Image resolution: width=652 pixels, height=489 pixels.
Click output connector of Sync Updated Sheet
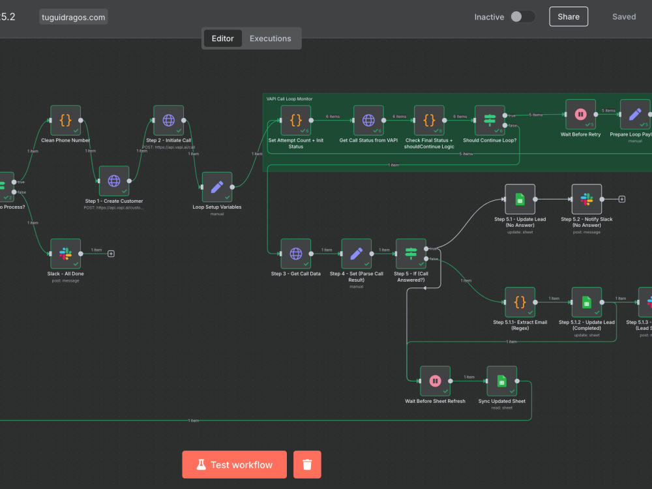[x=517, y=381]
